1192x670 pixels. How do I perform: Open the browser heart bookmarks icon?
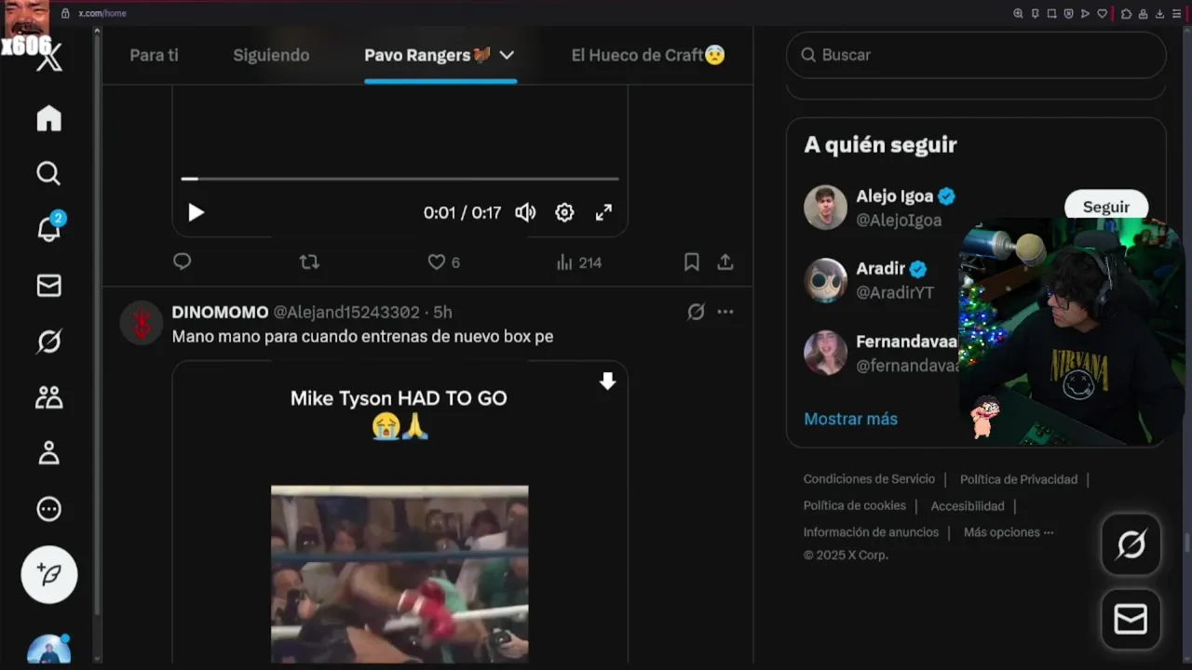click(x=1102, y=14)
